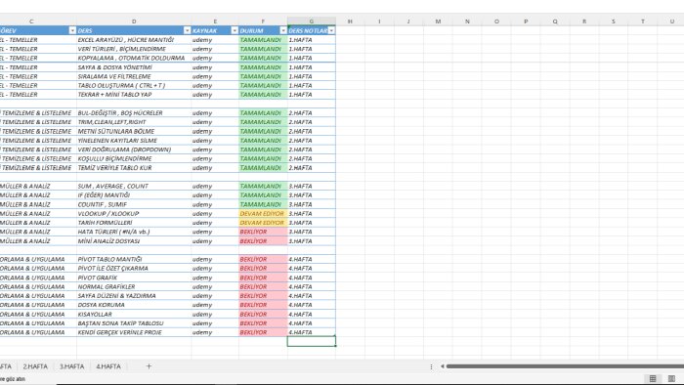The width and height of the screenshot is (684, 385).
Task: Select column G header
Action: [312, 21]
